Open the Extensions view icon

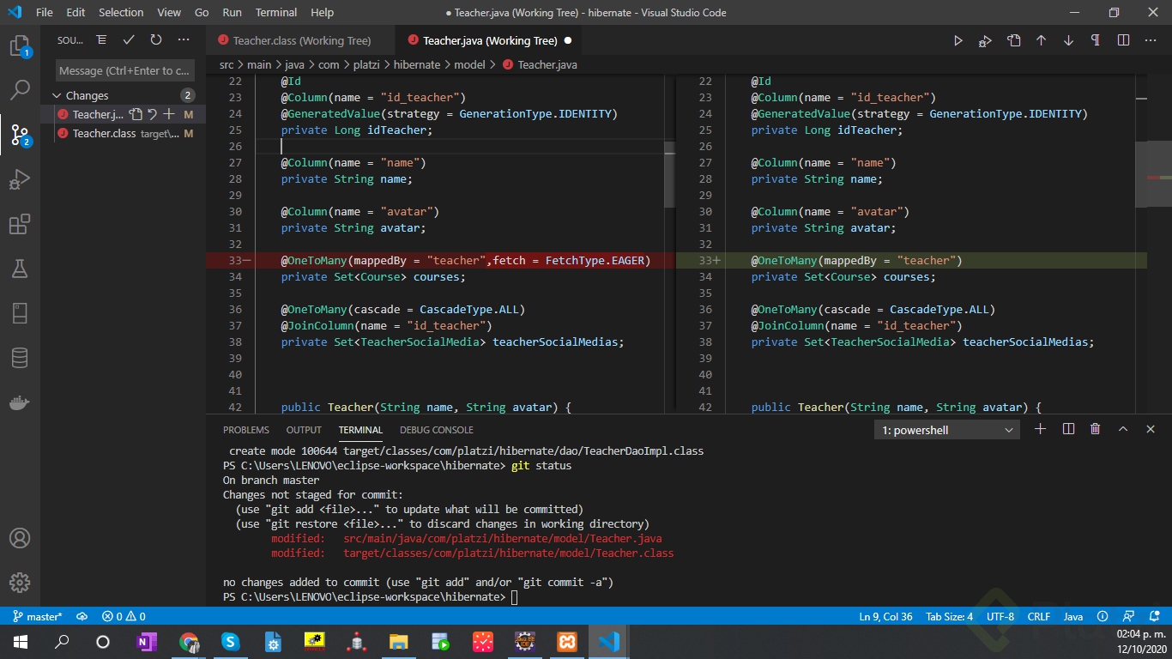[20, 225]
